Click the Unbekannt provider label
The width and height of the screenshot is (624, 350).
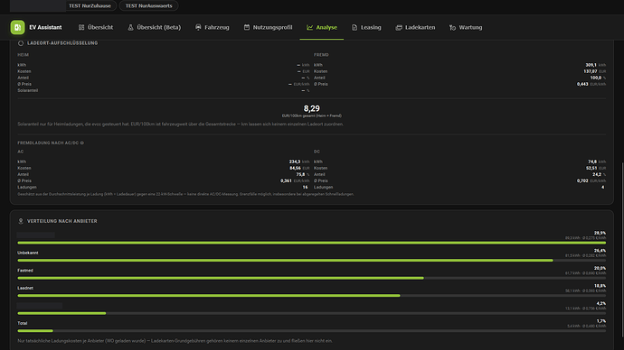[x=28, y=253]
